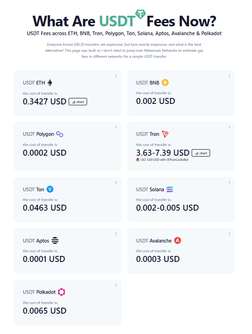Open the chart for the USDT ETH fee
The height and width of the screenshot is (334, 252).
pos(78,102)
